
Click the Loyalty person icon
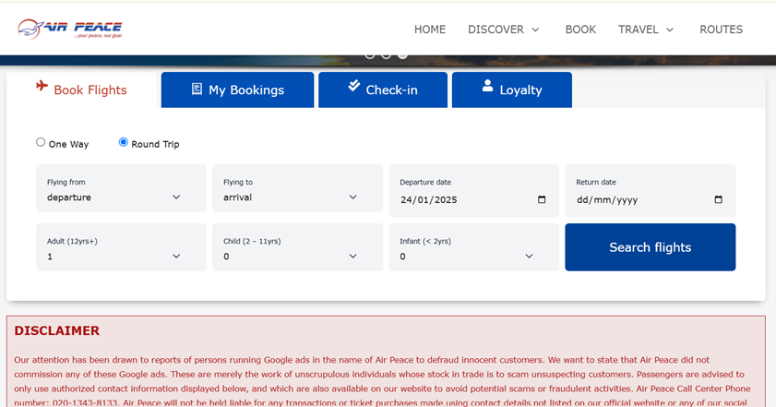tap(487, 87)
